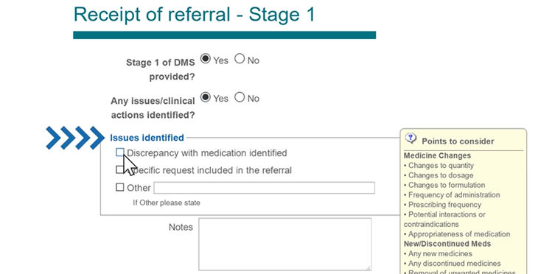The width and height of the screenshot is (555, 274).
Task: Click the teal divider bar under the heading
Action: [x=224, y=35]
